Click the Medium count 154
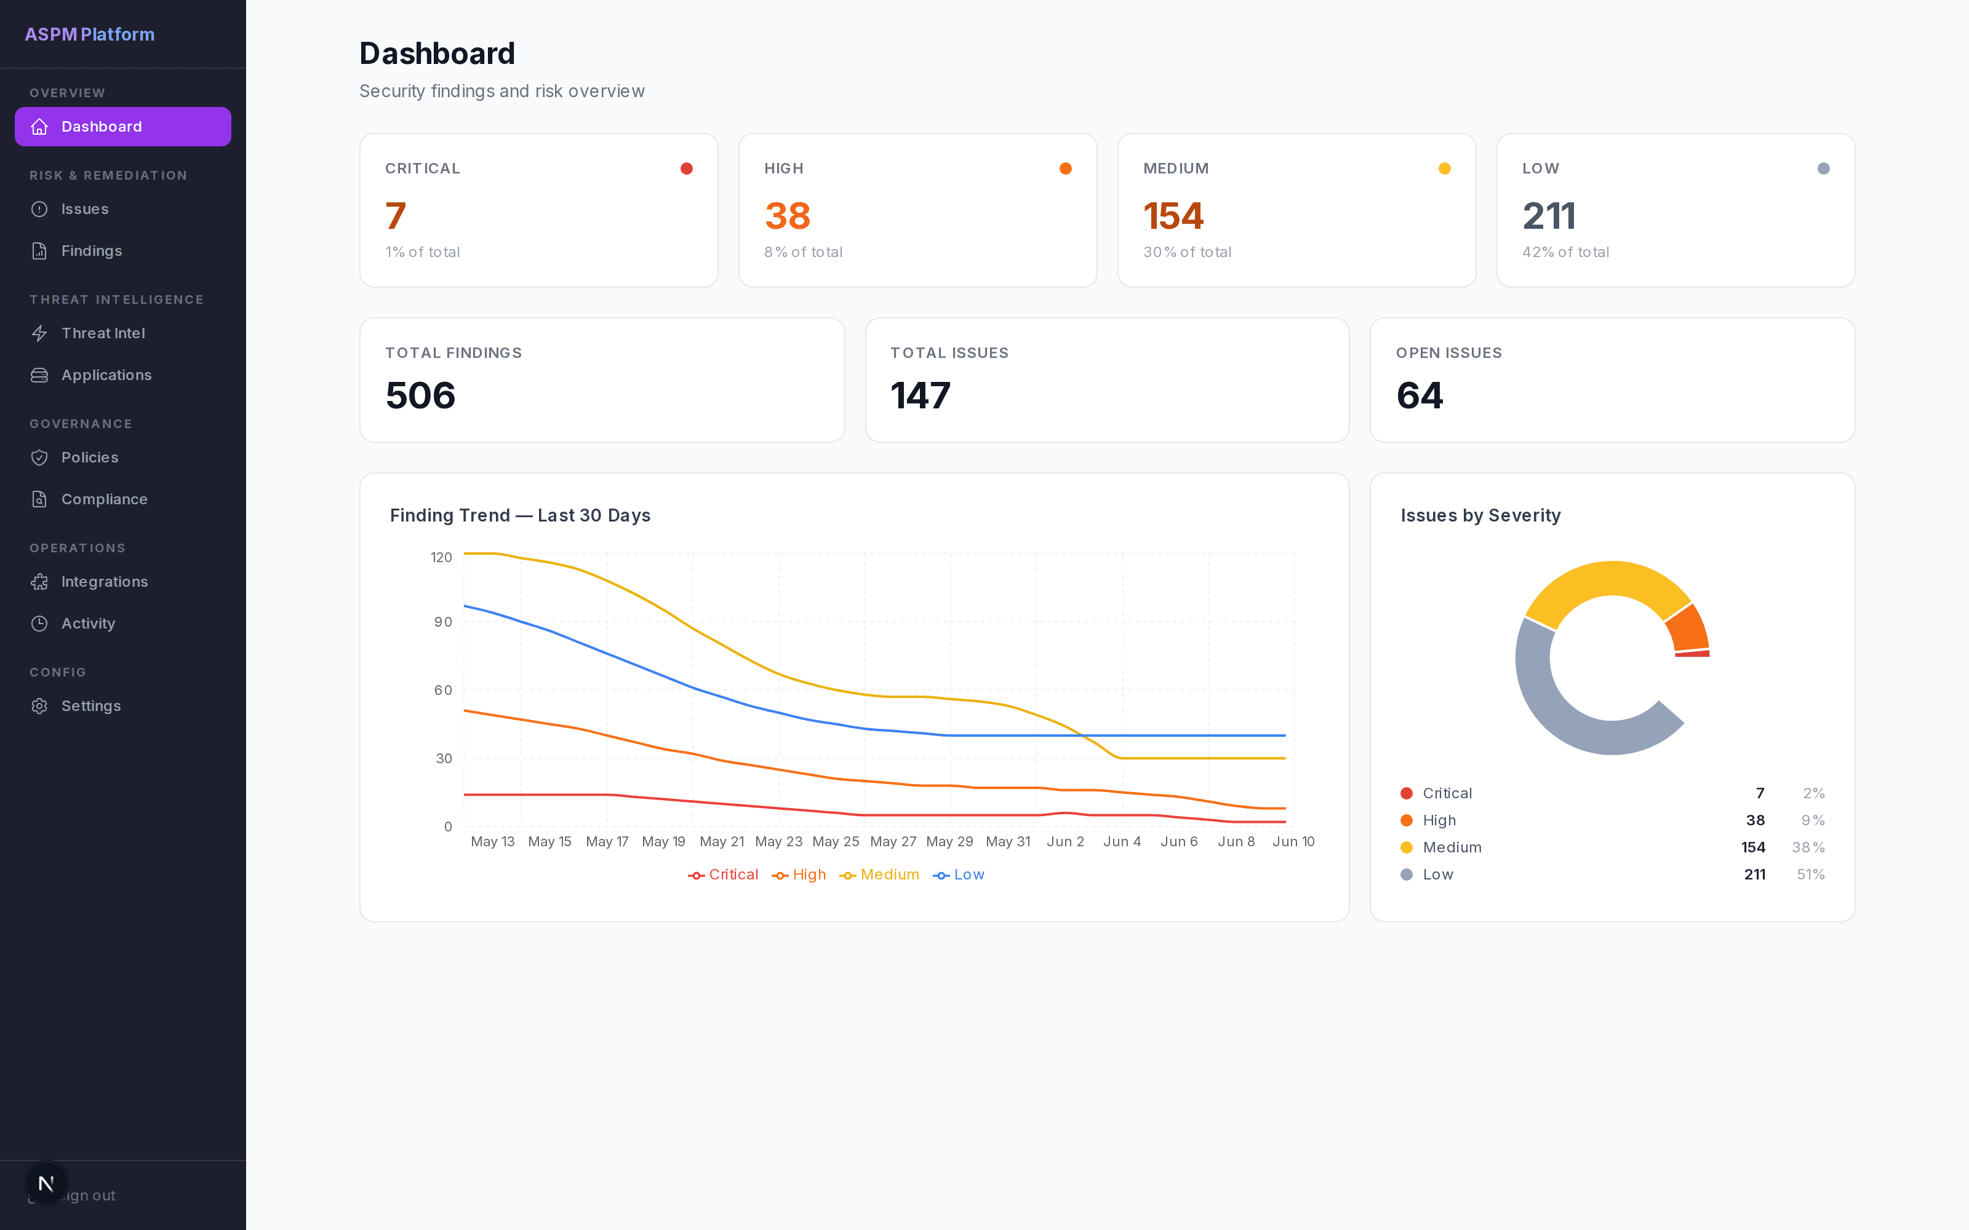Image resolution: width=1969 pixels, height=1230 pixels. pos(1173,216)
